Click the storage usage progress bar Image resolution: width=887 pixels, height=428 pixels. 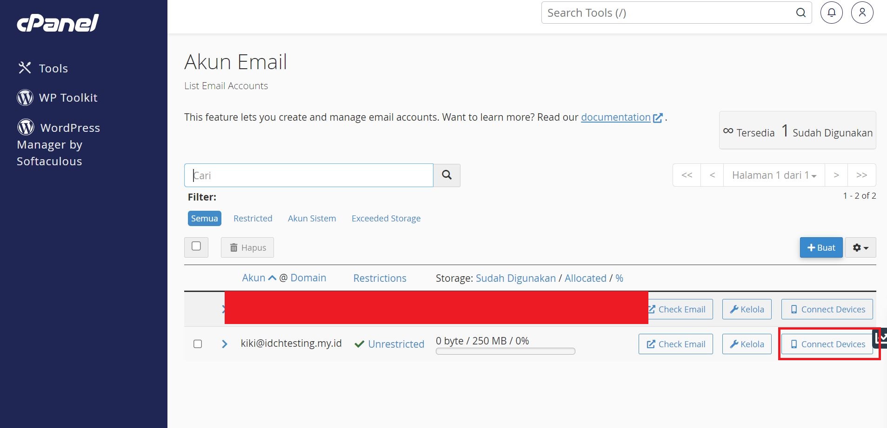coord(505,351)
